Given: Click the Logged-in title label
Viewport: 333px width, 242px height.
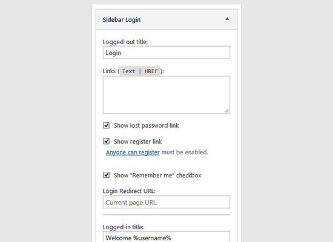Looking at the screenshot, I should (x=123, y=227).
